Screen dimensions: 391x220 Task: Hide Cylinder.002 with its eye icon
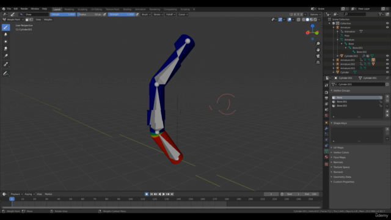tap(387, 56)
